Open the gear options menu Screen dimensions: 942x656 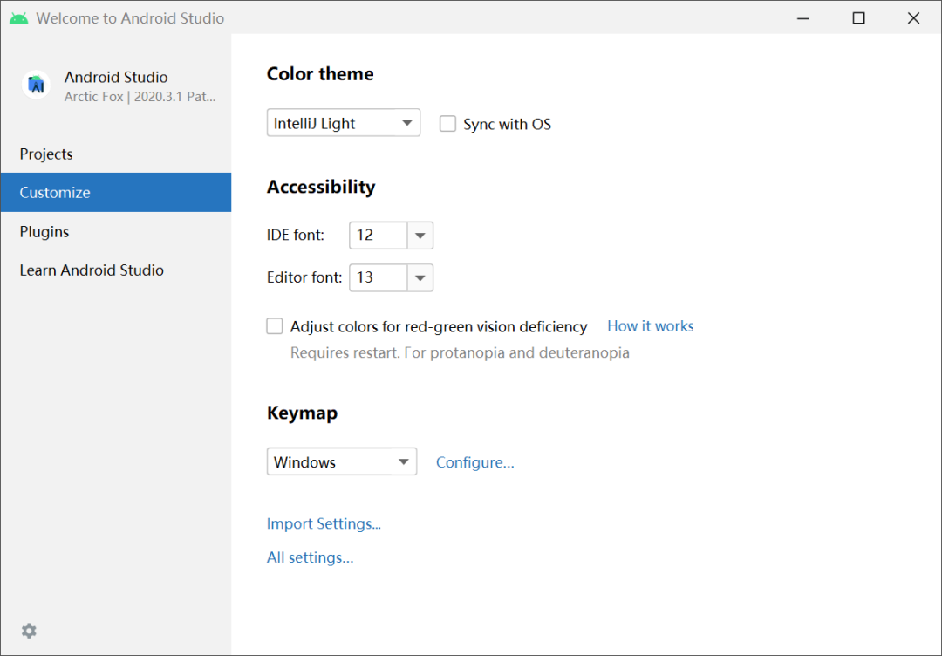29,630
